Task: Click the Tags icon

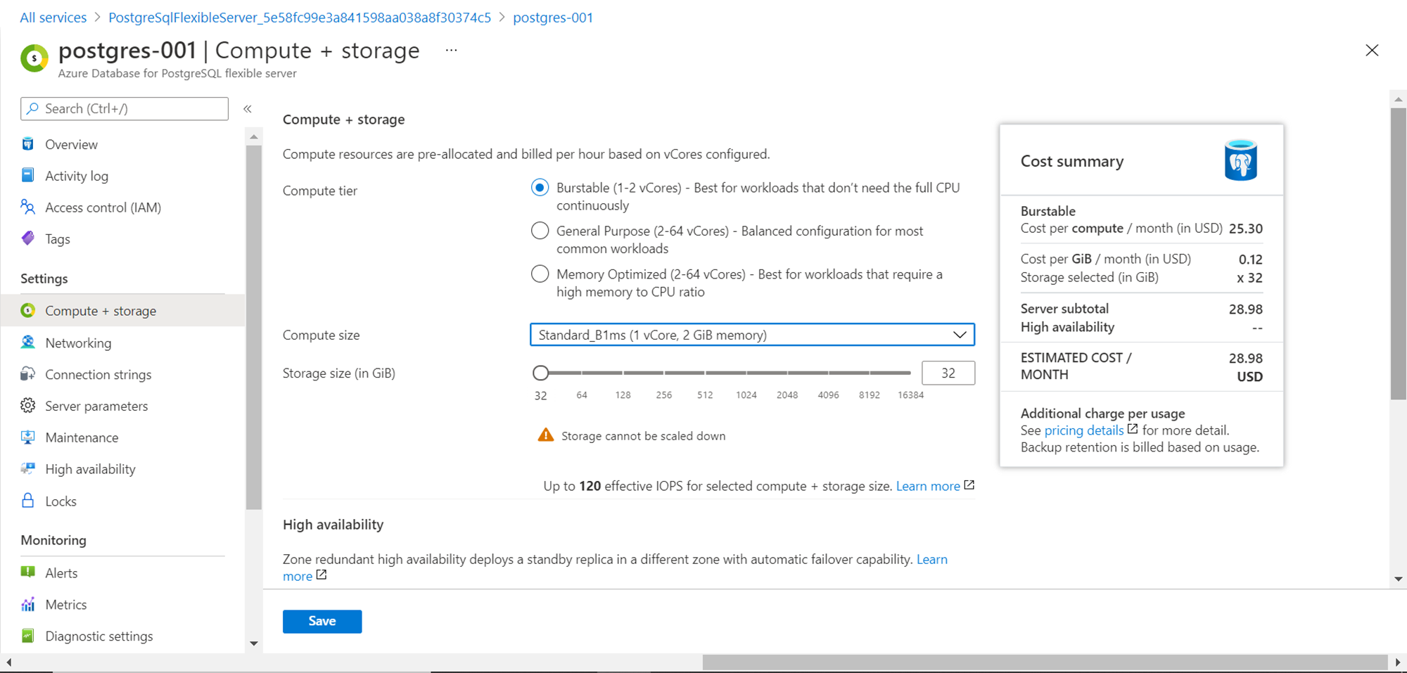Action: pyautogui.click(x=28, y=238)
